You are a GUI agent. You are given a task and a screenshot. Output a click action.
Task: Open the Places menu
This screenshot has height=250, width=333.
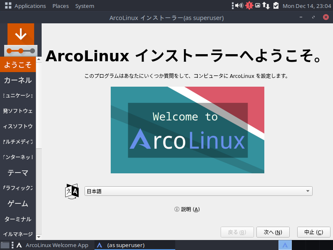click(60, 6)
